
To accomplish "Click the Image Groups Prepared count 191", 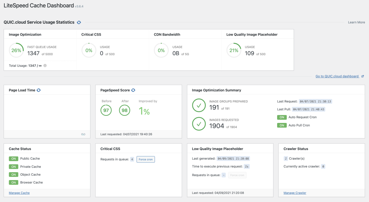I will (214, 107).
